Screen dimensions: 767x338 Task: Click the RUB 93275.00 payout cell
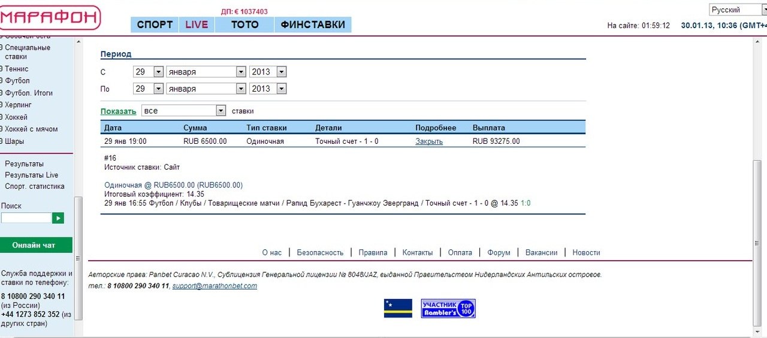click(x=496, y=141)
